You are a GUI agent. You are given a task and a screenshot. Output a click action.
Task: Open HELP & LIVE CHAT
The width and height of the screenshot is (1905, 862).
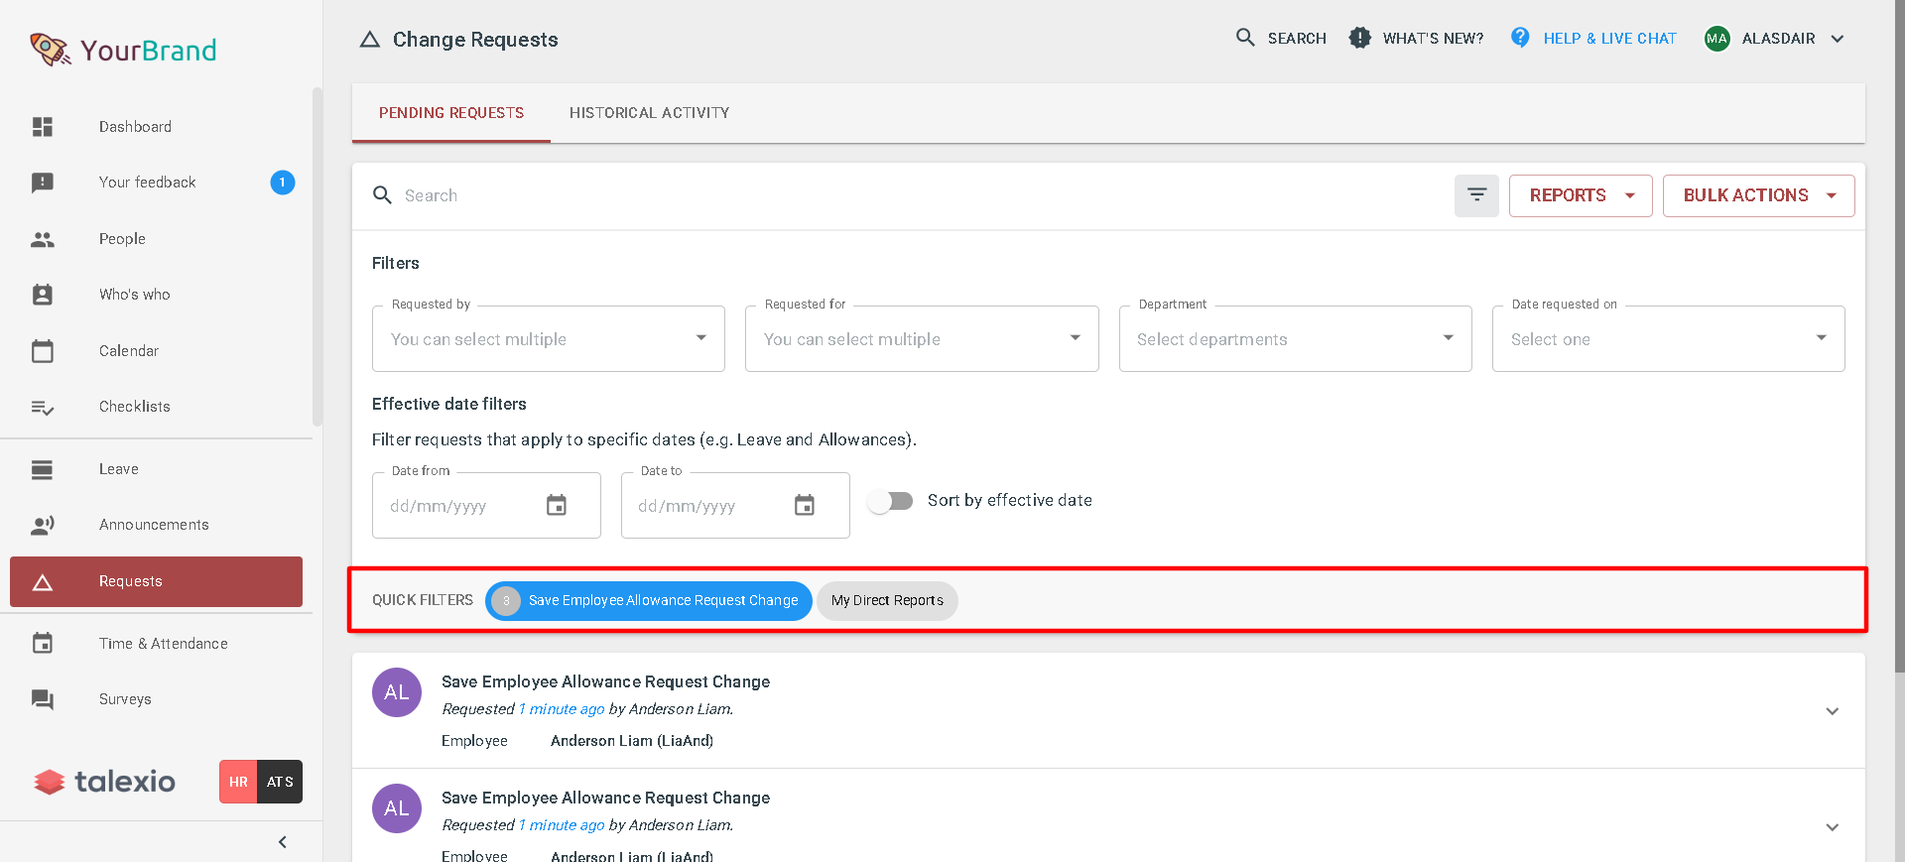click(x=1610, y=39)
